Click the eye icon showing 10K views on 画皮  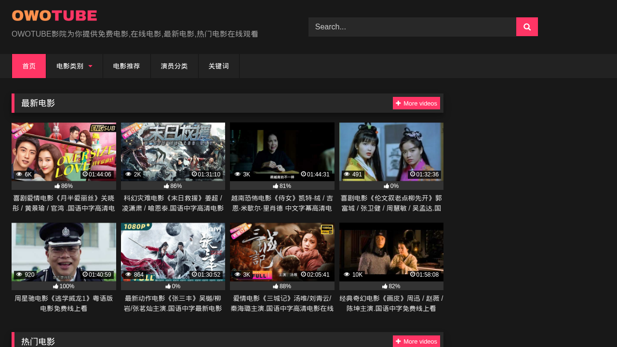347,275
